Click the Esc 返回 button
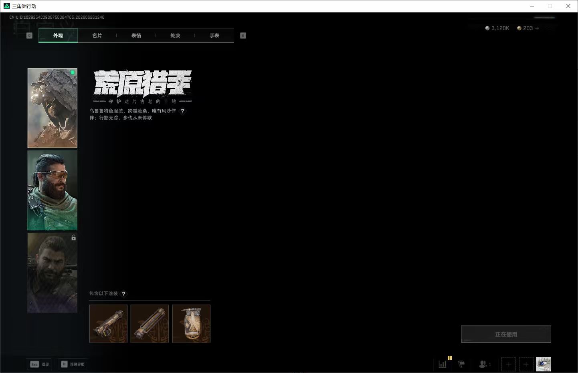Screen dimensions: 578x373 (39, 364)
